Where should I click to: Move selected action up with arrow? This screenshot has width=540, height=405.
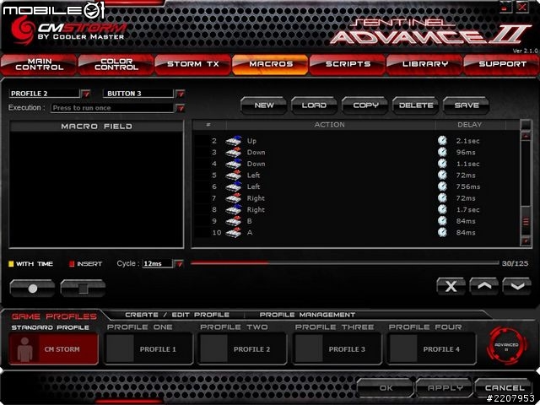click(x=483, y=286)
